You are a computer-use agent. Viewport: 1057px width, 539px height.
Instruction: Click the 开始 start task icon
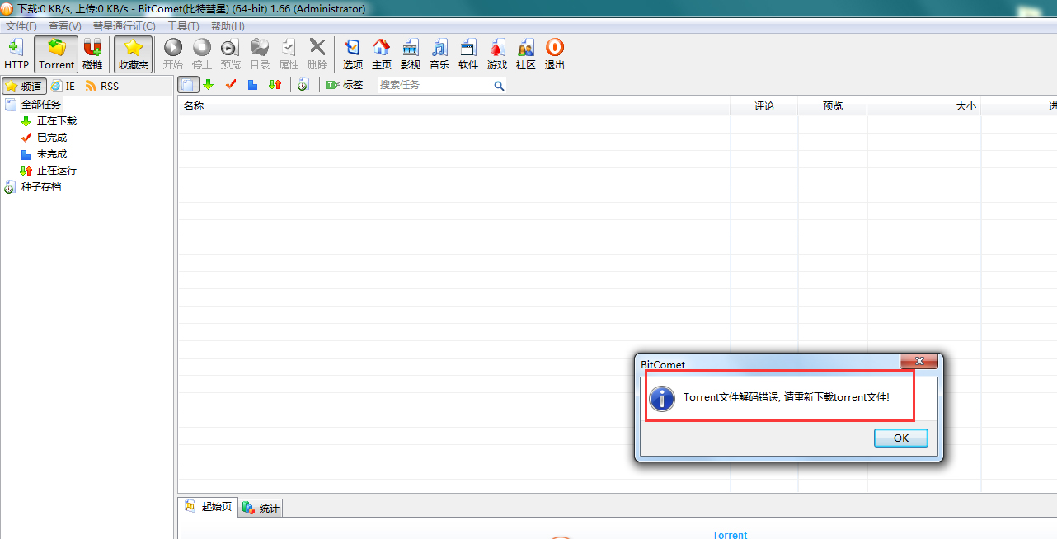[x=173, y=54]
